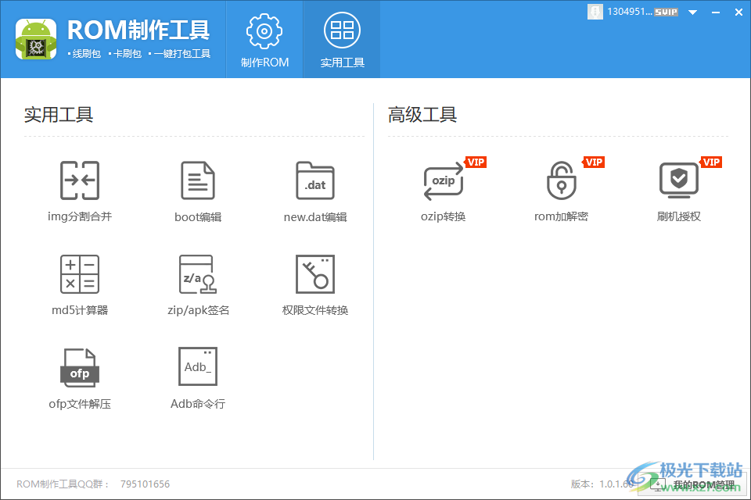
Task: Open the new.dat编辑 tool
Action: click(x=314, y=190)
